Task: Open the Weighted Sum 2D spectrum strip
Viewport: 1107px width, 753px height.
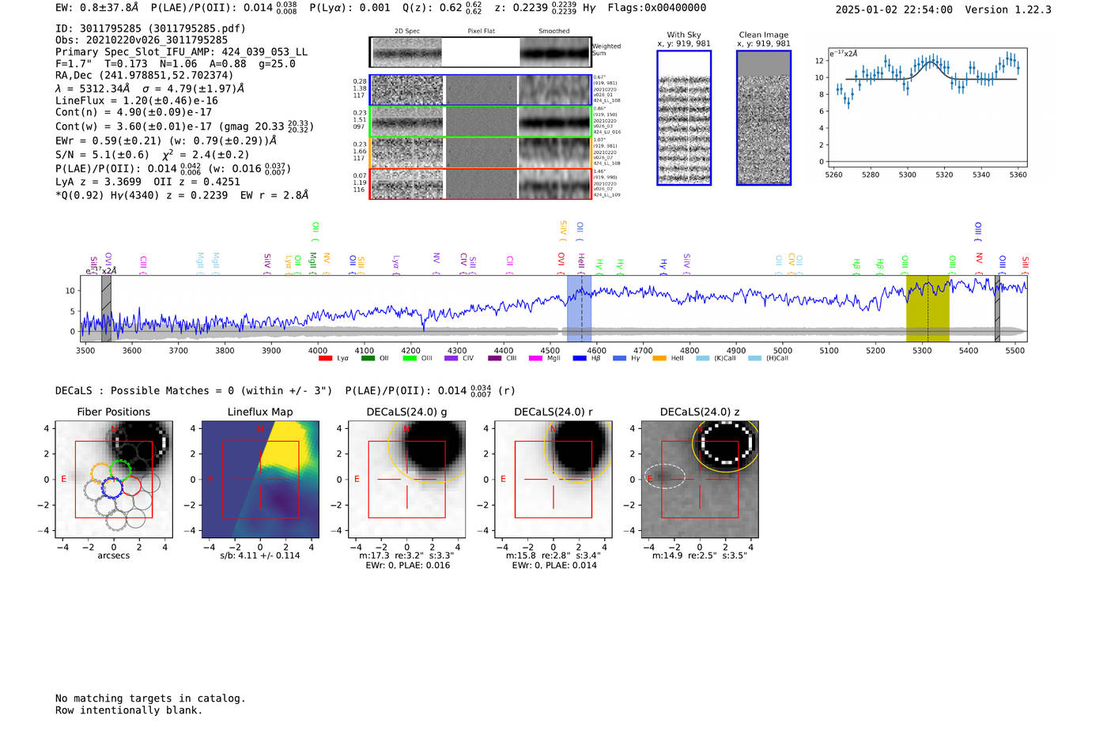Action: click(481, 52)
